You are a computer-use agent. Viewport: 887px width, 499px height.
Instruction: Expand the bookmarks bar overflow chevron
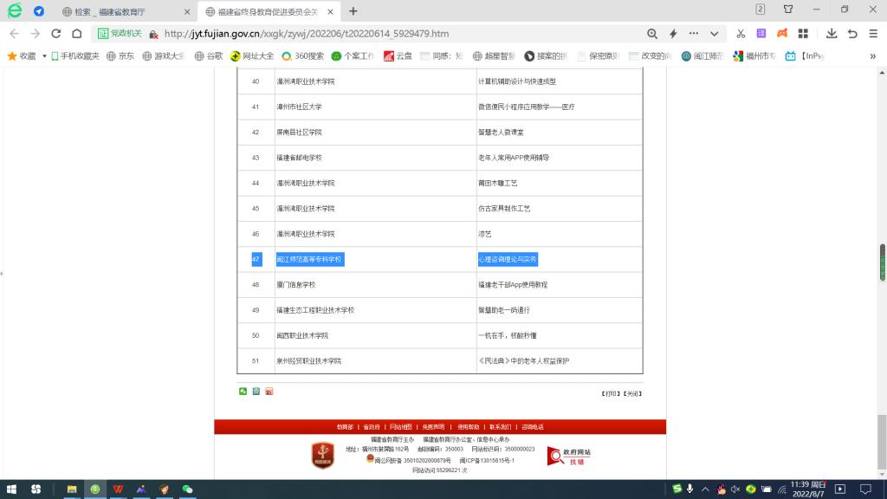[872, 55]
